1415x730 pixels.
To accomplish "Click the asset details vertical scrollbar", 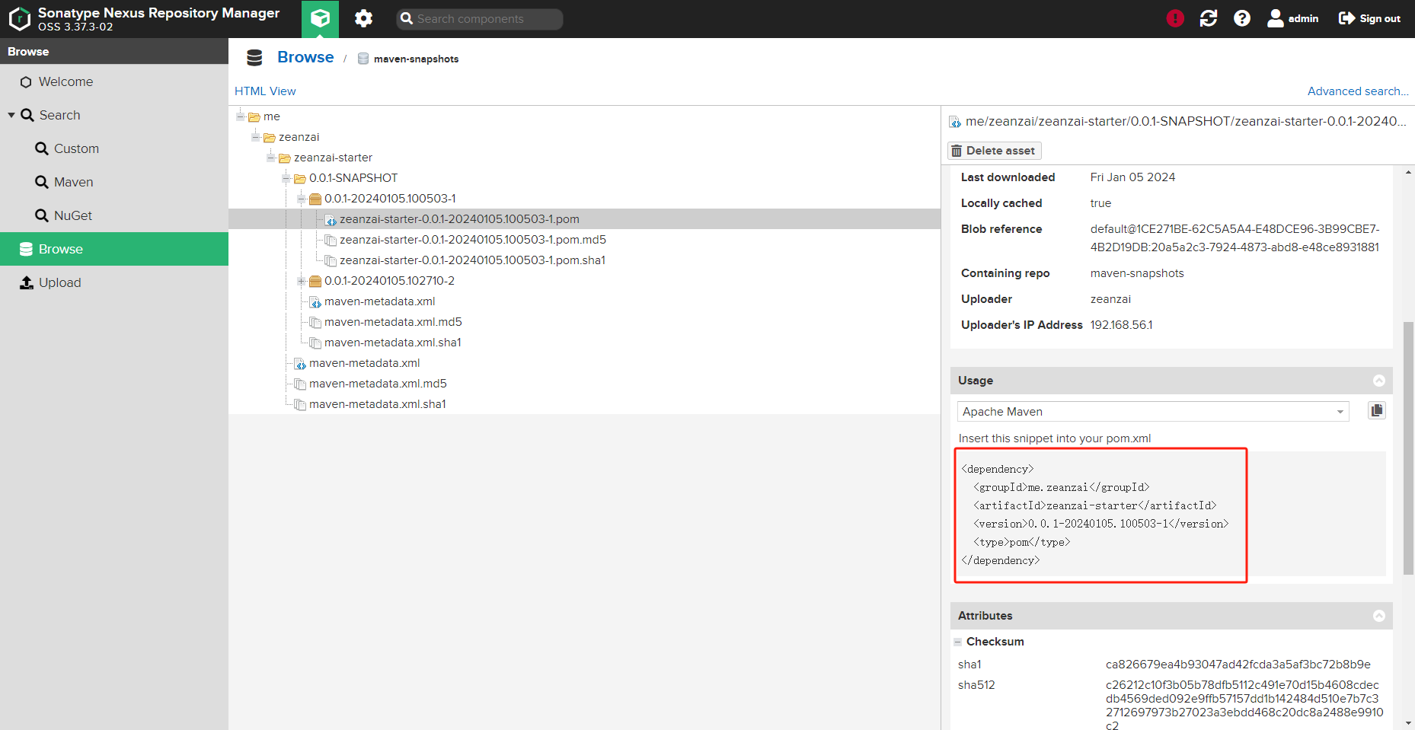I will click(x=1408, y=448).
